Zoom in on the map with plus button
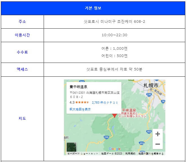 (x=158, y=134)
